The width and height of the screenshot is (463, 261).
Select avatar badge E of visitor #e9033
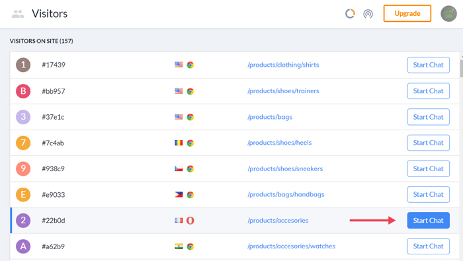[x=23, y=195]
